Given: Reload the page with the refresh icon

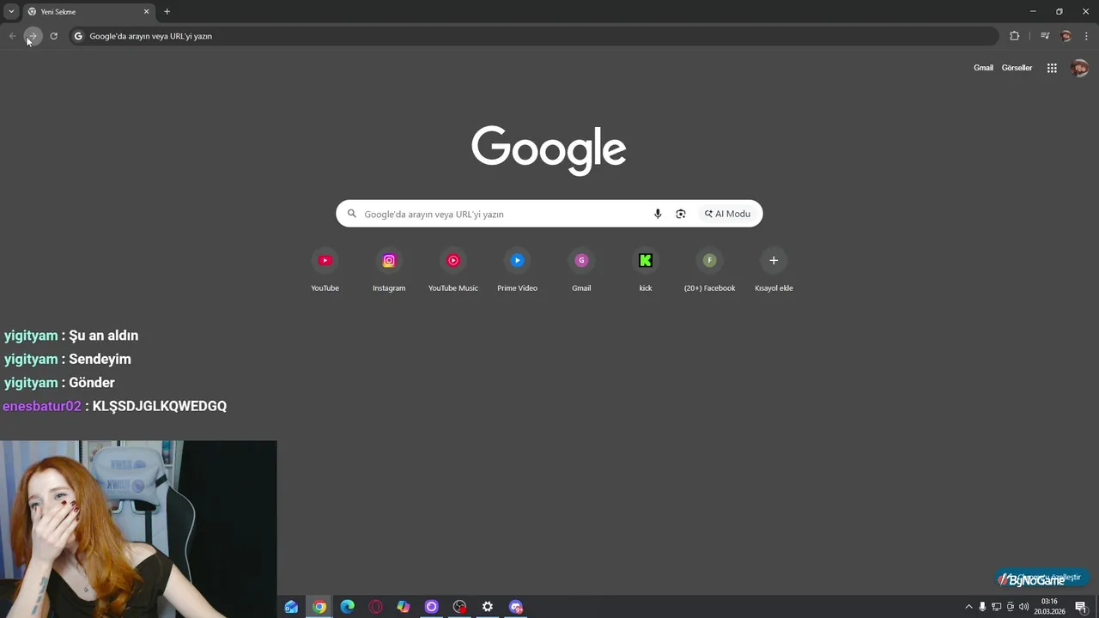Looking at the screenshot, I should pyautogui.click(x=53, y=36).
